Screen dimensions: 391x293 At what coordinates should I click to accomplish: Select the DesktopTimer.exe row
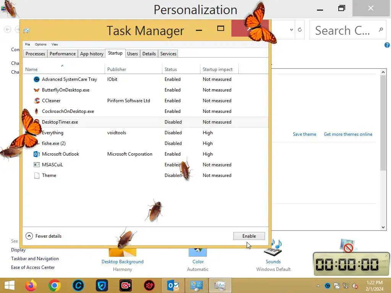coord(145,122)
